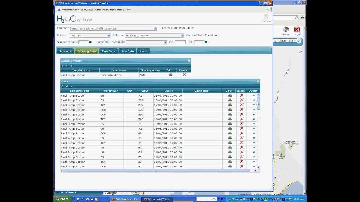Edit the SS 377 data row

[230, 100]
